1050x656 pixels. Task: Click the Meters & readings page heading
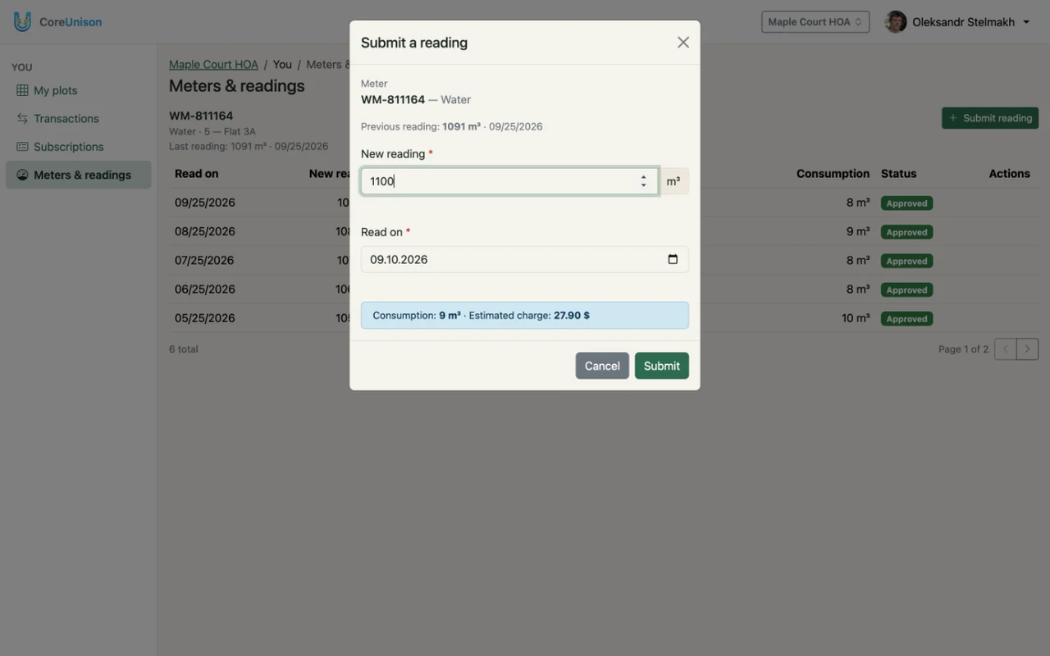237,85
